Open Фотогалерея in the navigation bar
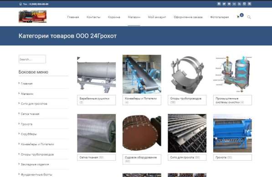Image resolution: width=272 pixels, height=177 pixels. tap(220, 17)
